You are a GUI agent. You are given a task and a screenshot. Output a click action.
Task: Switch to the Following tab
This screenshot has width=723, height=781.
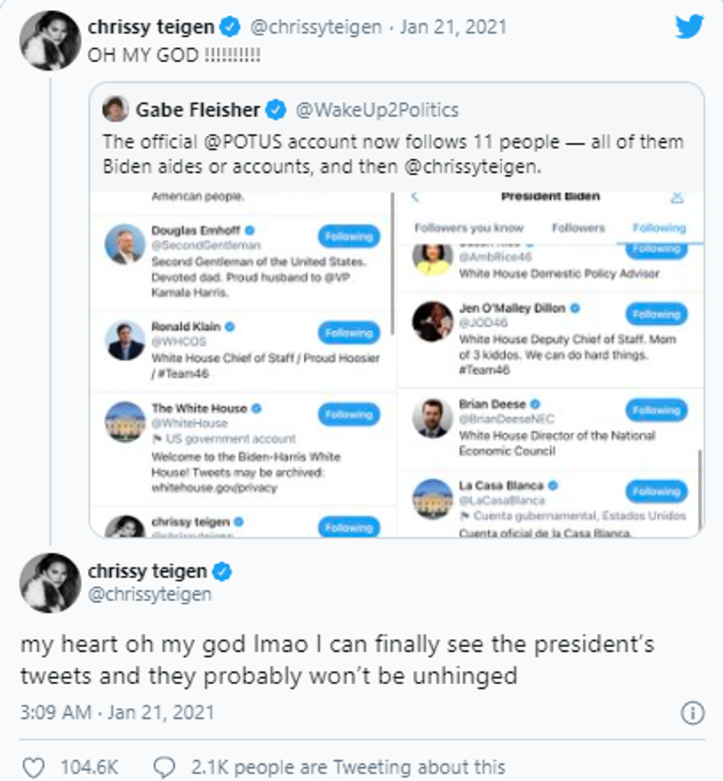(x=659, y=228)
